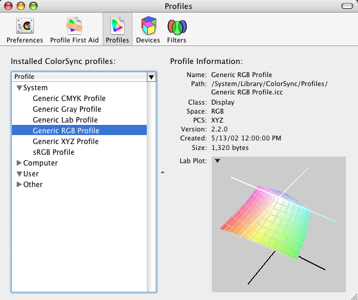358x300 pixels.
Task: Expand the Computer profiles group
Action: tap(20, 163)
